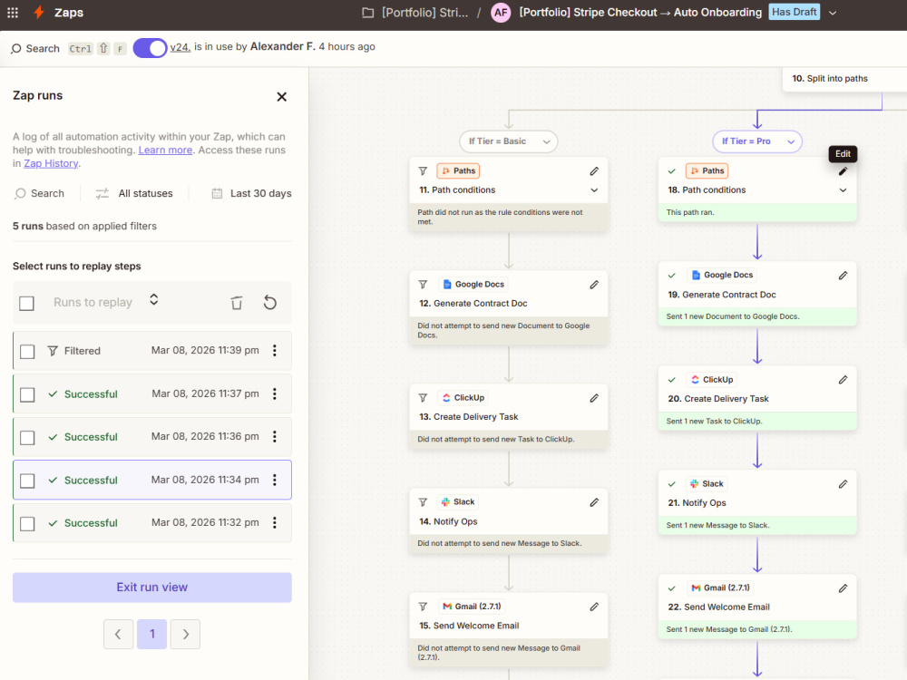Edit step 15 Send Welcome Email
This screenshot has width=907, height=680.
(594, 607)
